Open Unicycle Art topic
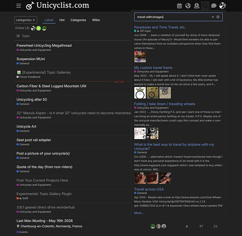The width and height of the screenshot is (242, 236). (26, 126)
